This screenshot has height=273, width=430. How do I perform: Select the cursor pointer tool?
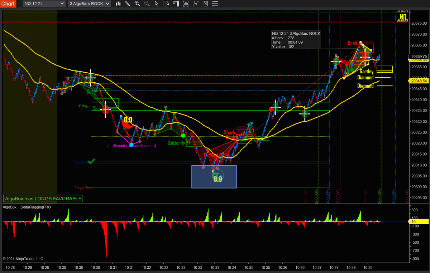156,4
